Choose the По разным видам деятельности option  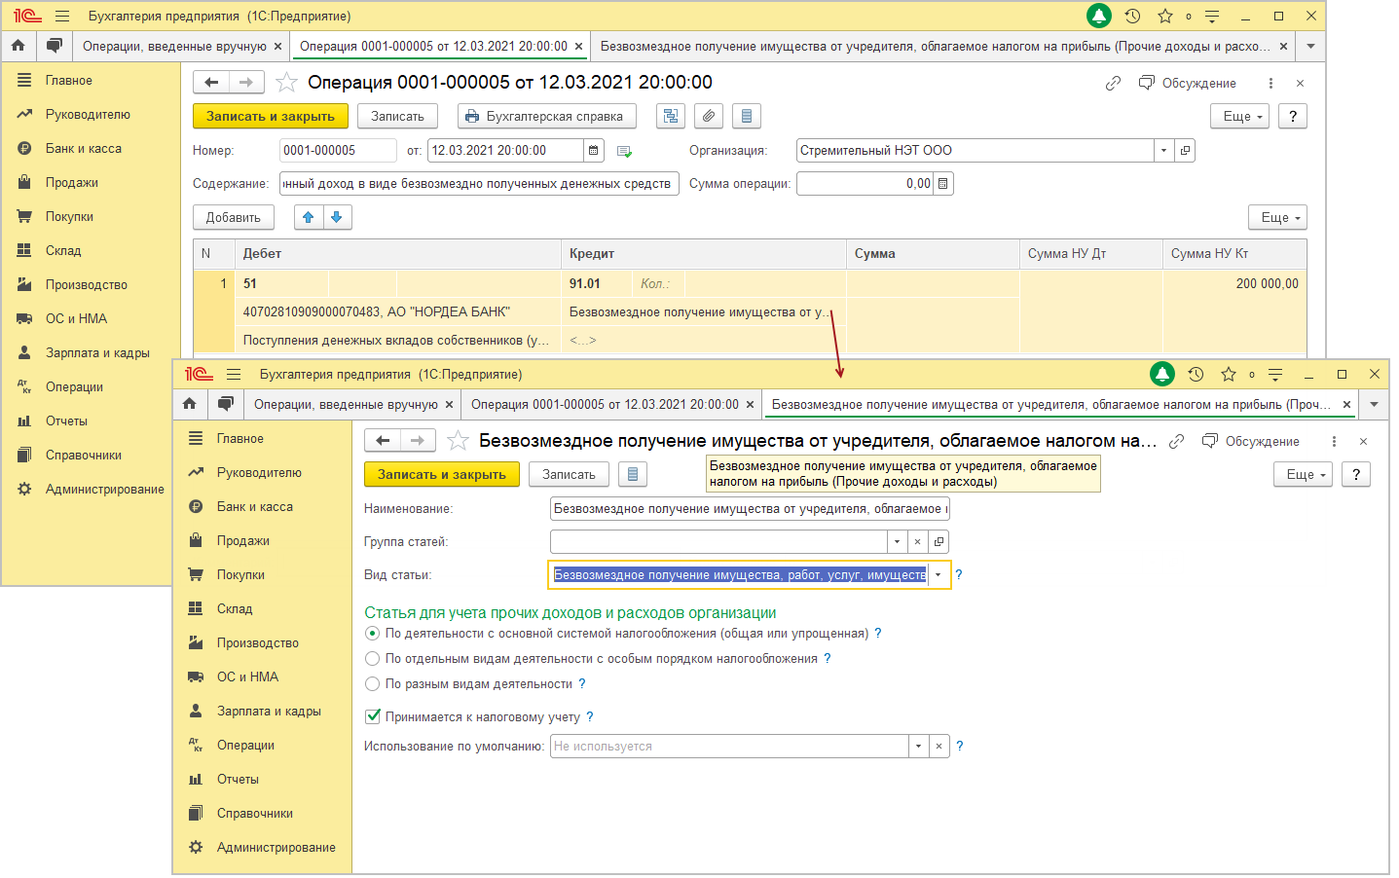click(x=372, y=684)
